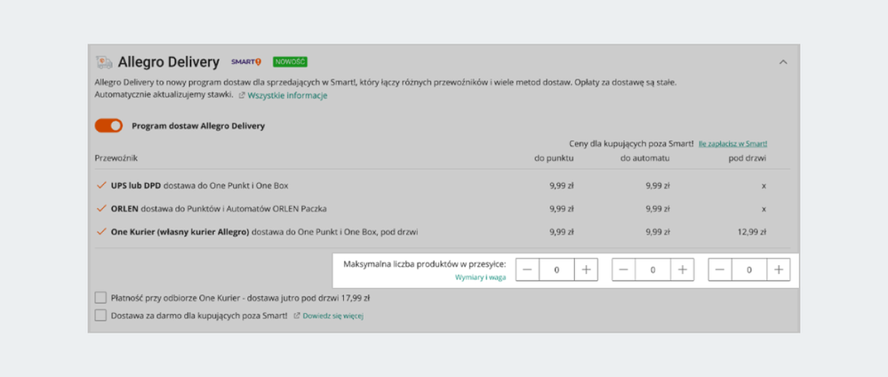Click the checkmark beside UPS lub DPD
Screen dimensions: 888x377
tap(101, 186)
